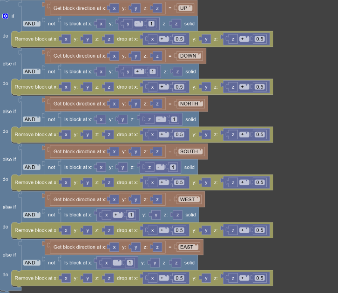Edit the z + 0.5 value in the last Remove block row

pos(259,278)
